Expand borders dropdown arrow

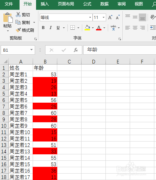point(79,28)
